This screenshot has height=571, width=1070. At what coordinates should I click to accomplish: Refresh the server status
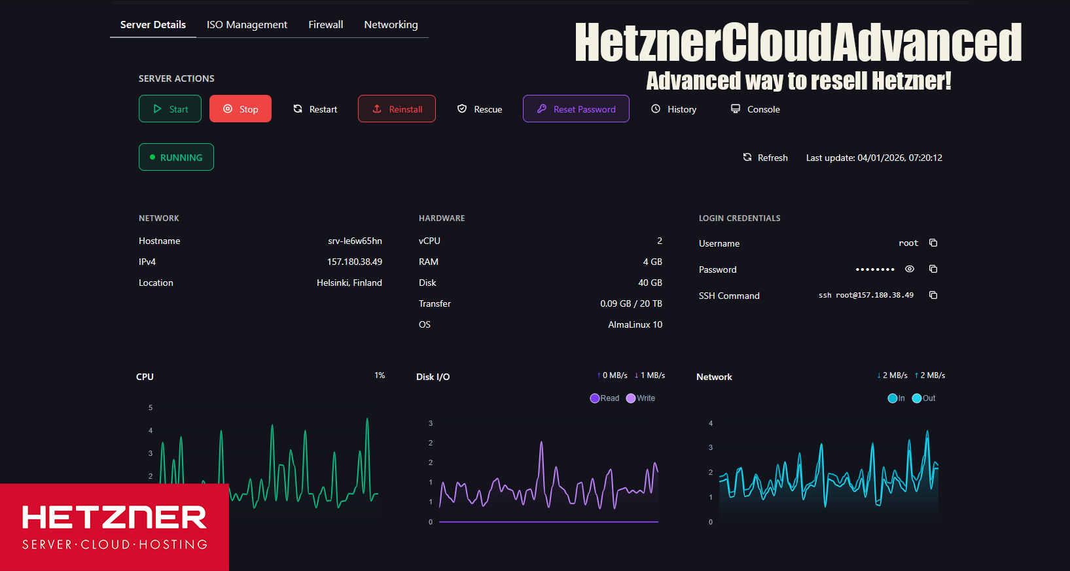pos(765,158)
